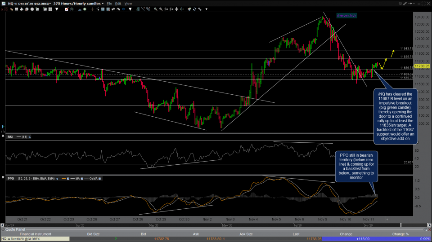The width and height of the screenshot is (432, 242).
Task: Click the 0.99% change percent cell
Action: coord(425,239)
